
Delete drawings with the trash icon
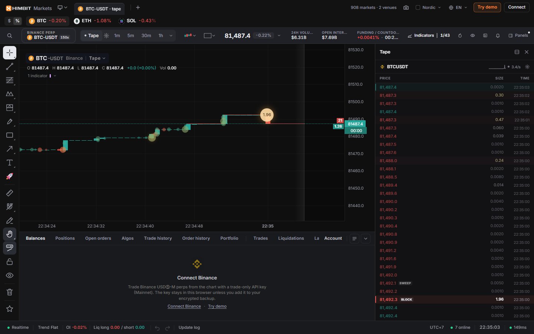coord(10,292)
